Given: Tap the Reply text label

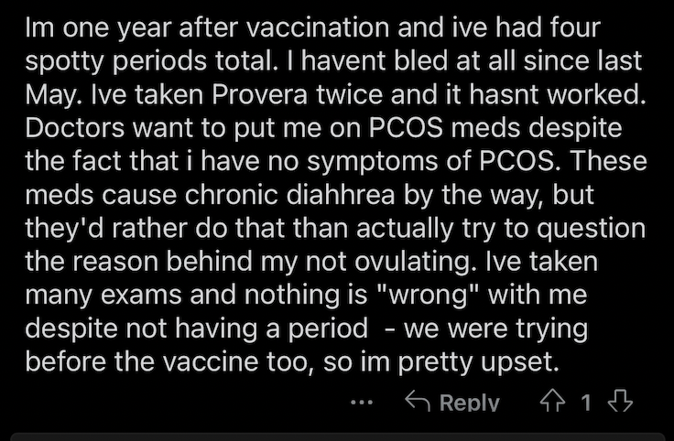Looking at the screenshot, I should [x=470, y=403].
